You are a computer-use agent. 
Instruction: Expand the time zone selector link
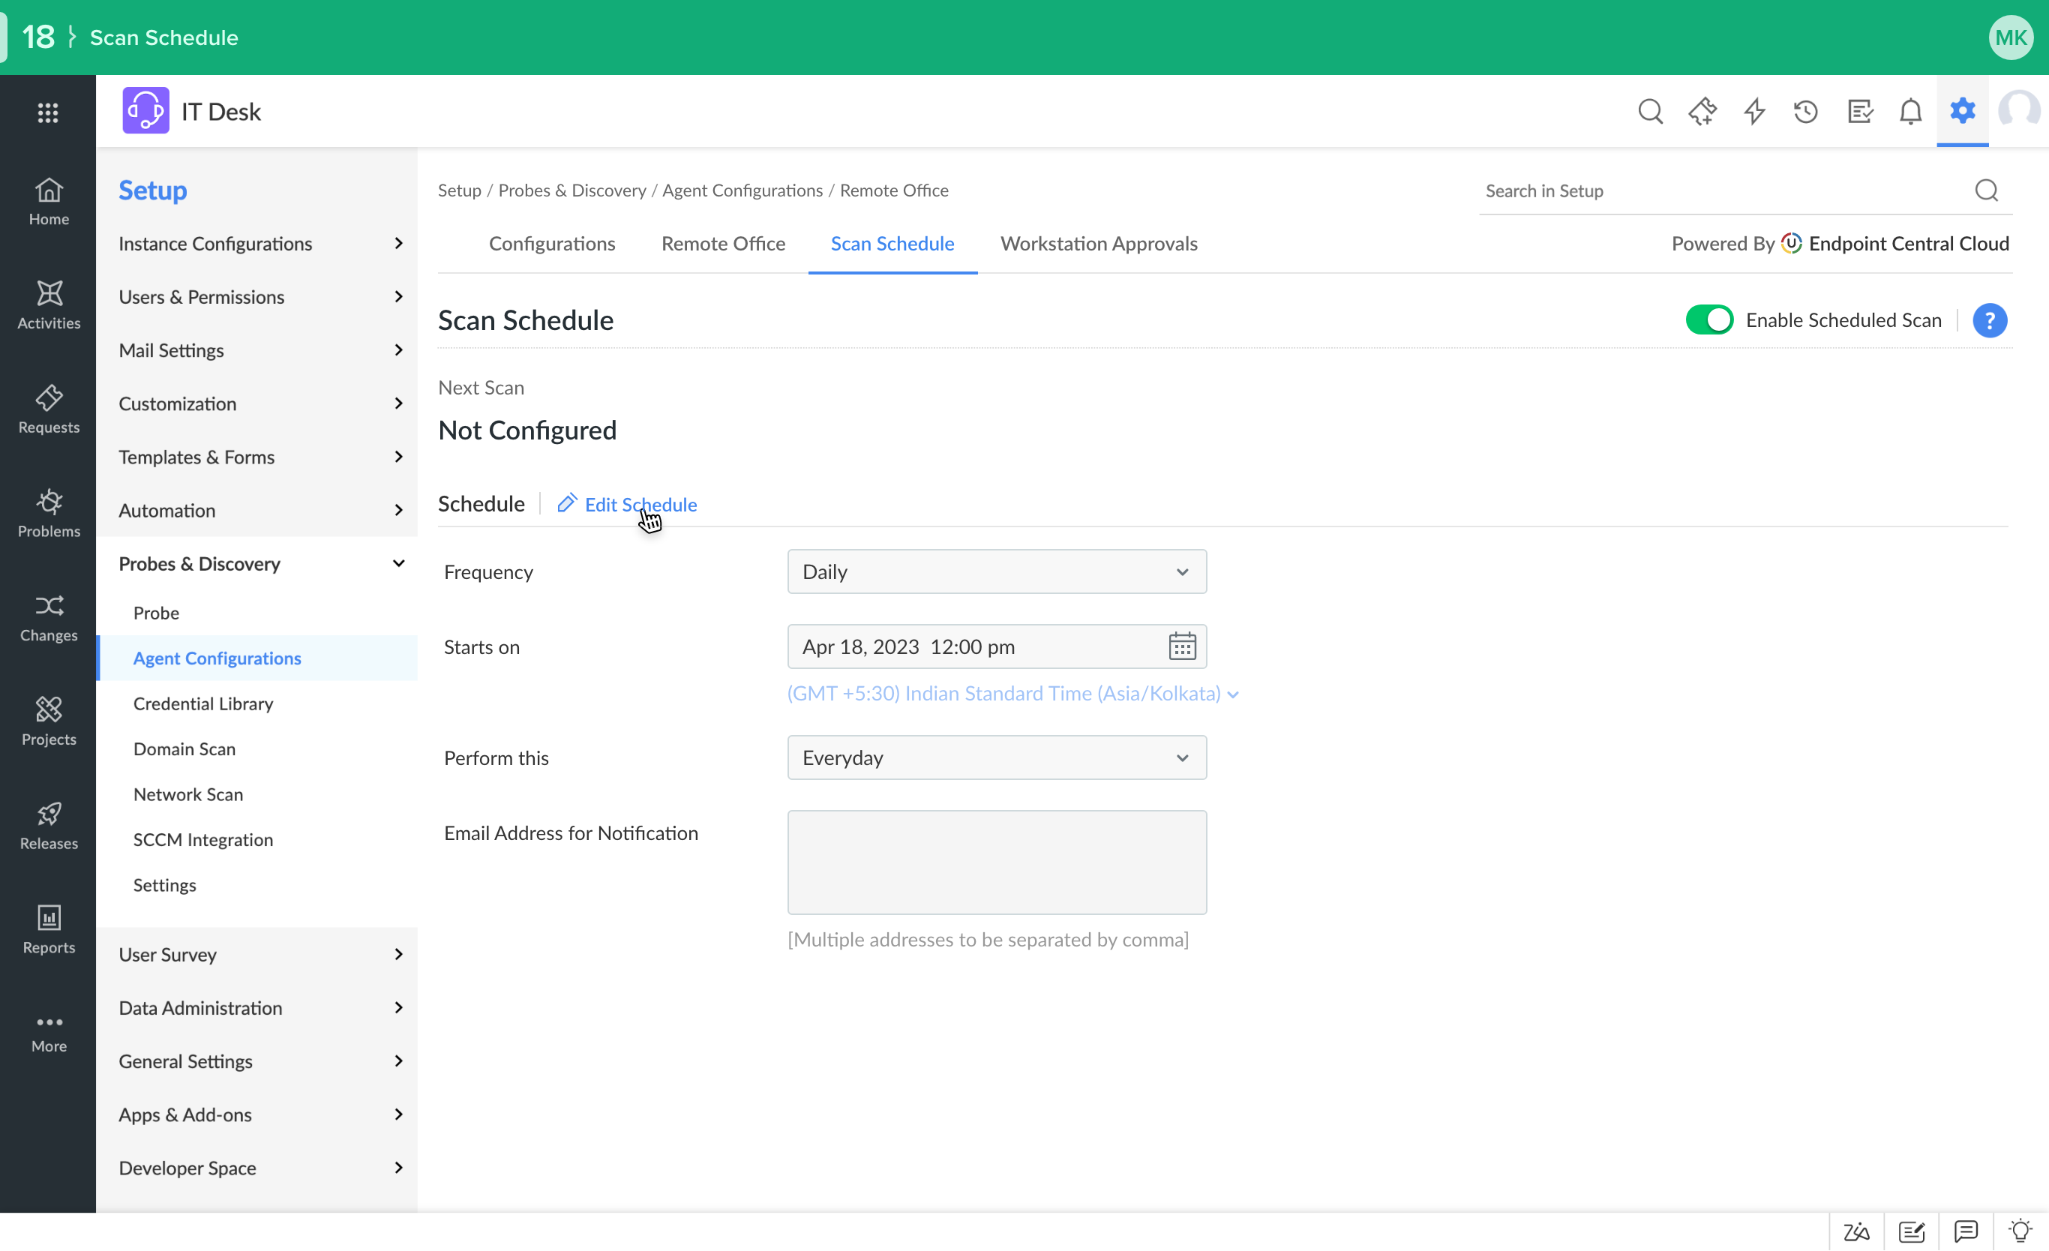tap(1012, 694)
